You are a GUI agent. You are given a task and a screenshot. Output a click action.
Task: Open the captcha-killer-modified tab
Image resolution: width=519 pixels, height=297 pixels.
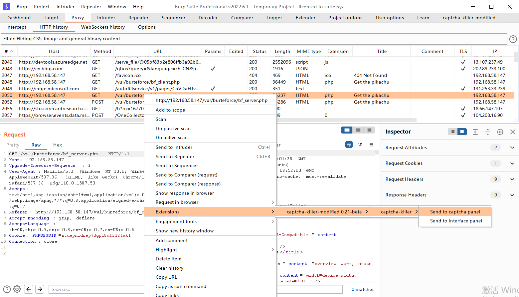469,18
